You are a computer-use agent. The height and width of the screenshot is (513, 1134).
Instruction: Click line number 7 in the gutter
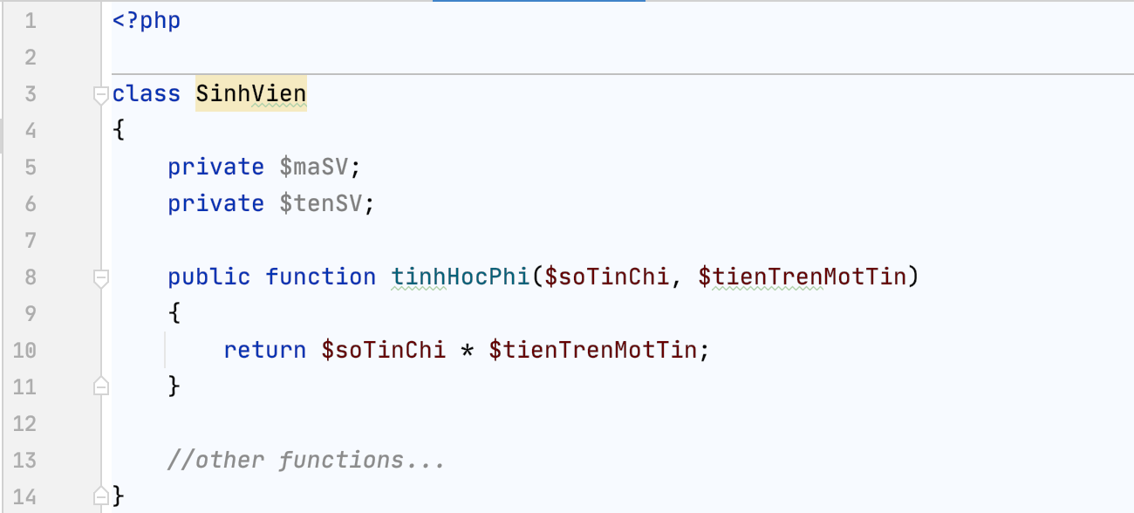pos(31,240)
